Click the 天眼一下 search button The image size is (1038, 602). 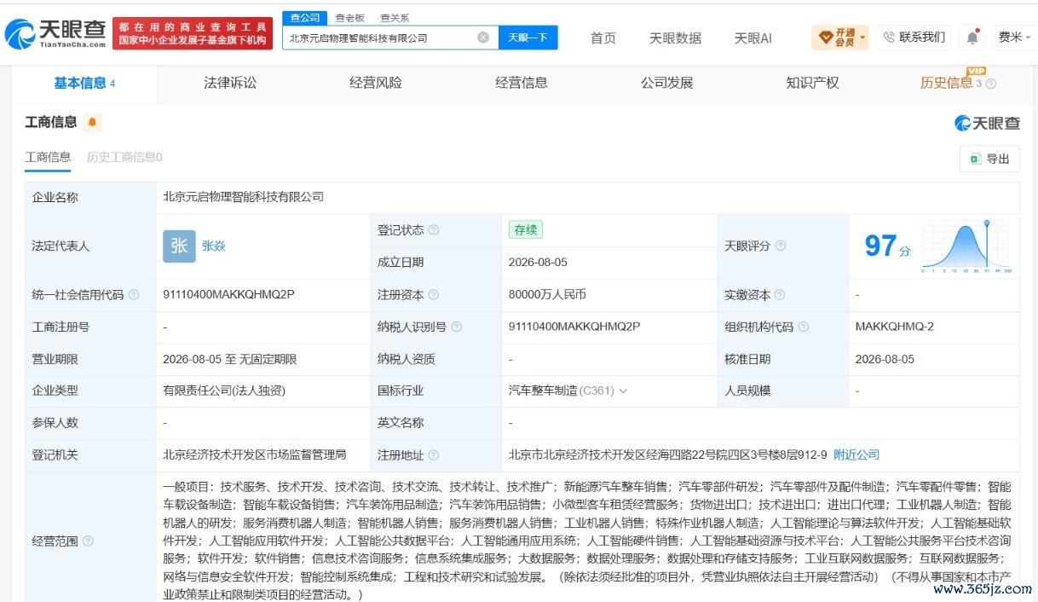click(x=528, y=38)
